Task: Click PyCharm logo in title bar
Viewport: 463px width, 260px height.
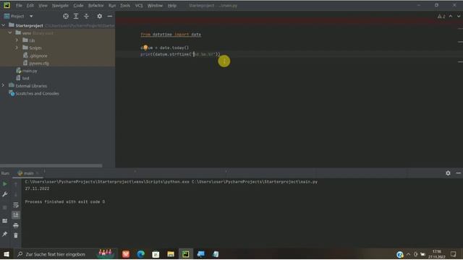Action: (x=7, y=5)
